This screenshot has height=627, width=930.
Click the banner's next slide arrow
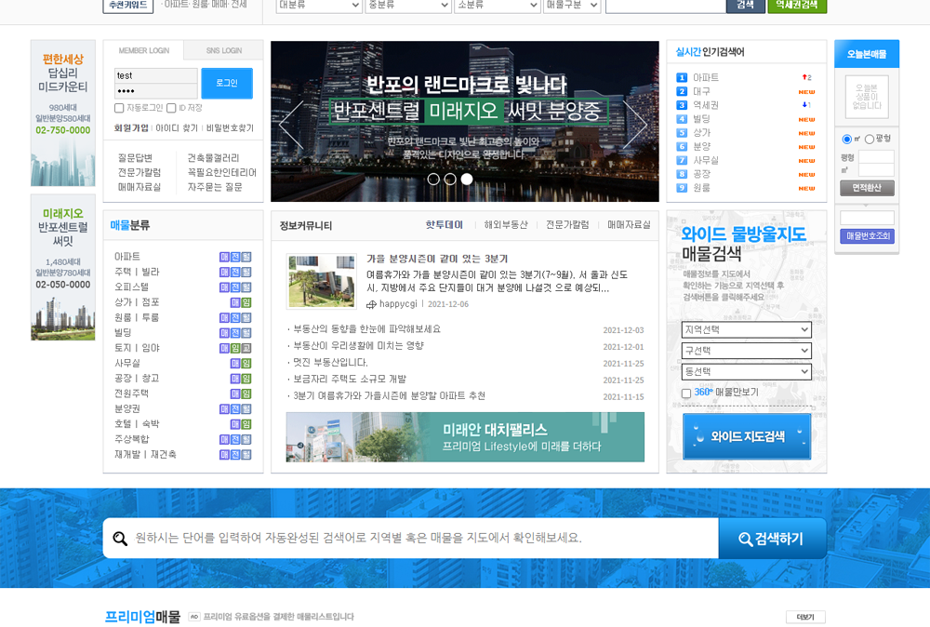click(636, 125)
